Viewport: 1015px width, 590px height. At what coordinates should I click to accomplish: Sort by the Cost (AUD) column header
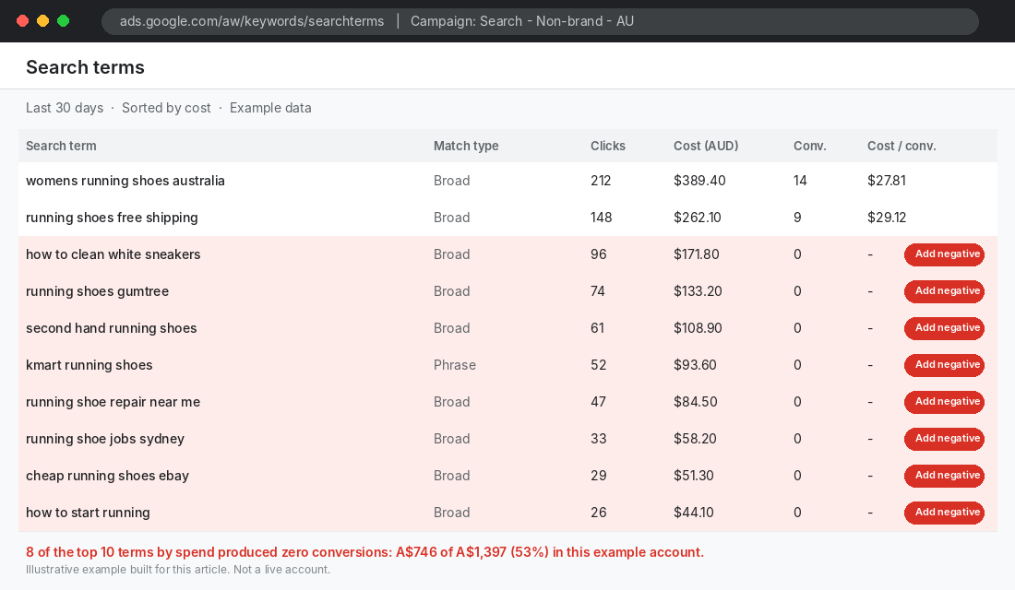click(x=706, y=147)
